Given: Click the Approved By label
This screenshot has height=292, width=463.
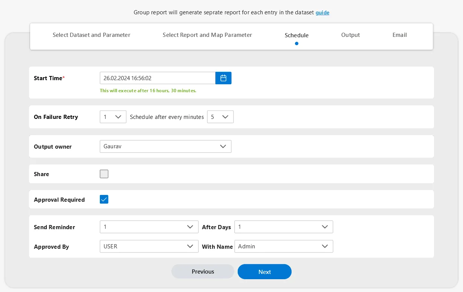Looking at the screenshot, I should click(x=51, y=247).
